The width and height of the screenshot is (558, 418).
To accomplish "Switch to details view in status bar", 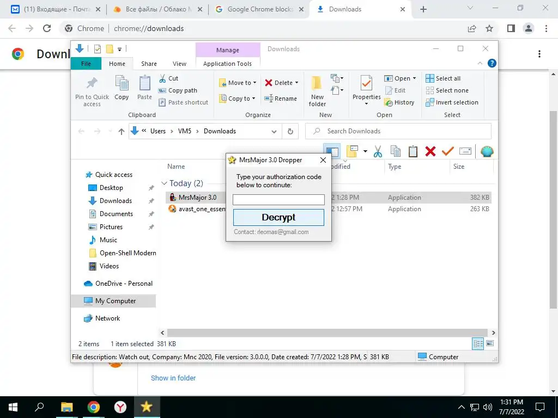I will pyautogui.click(x=478, y=343).
